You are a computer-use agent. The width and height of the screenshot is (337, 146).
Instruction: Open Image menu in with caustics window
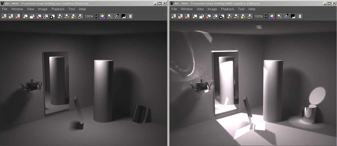[212, 9]
